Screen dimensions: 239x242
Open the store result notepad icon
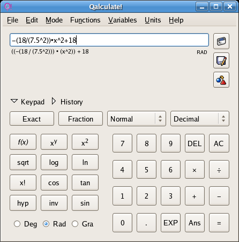(221, 61)
